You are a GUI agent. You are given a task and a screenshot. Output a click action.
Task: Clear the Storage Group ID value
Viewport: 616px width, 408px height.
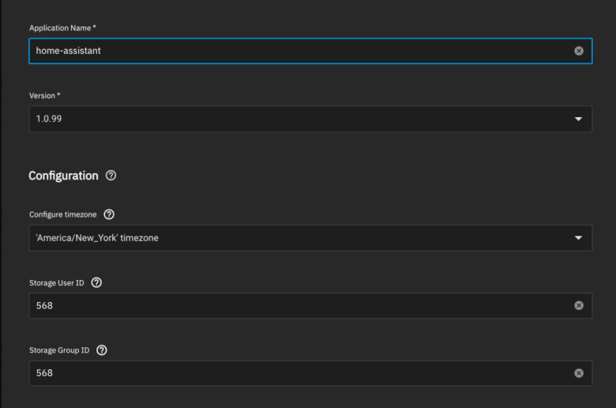(x=579, y=373)
